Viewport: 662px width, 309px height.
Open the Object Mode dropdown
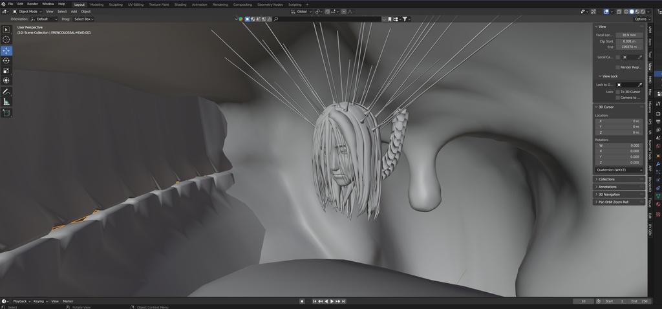[x=27, y=12]
